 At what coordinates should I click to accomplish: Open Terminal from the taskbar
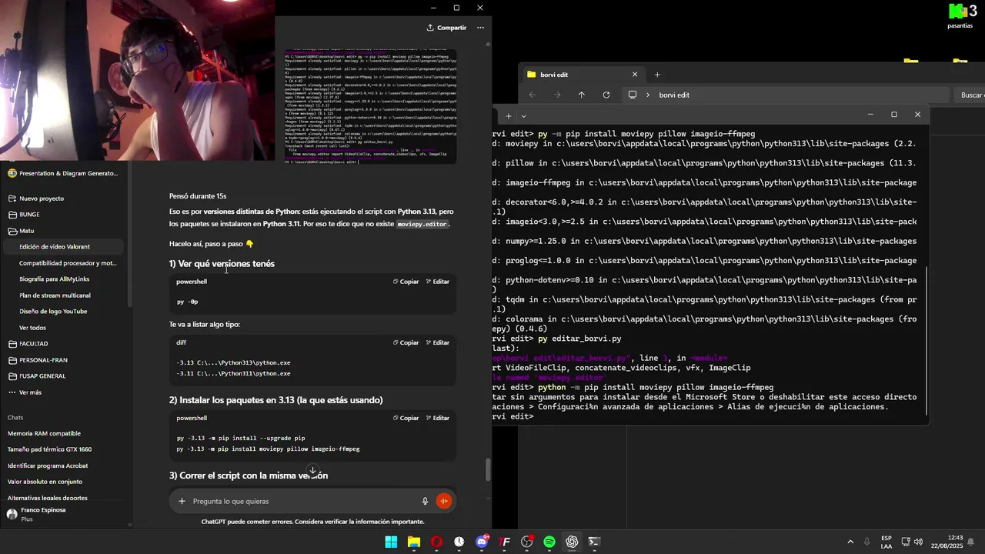point(595,542)
